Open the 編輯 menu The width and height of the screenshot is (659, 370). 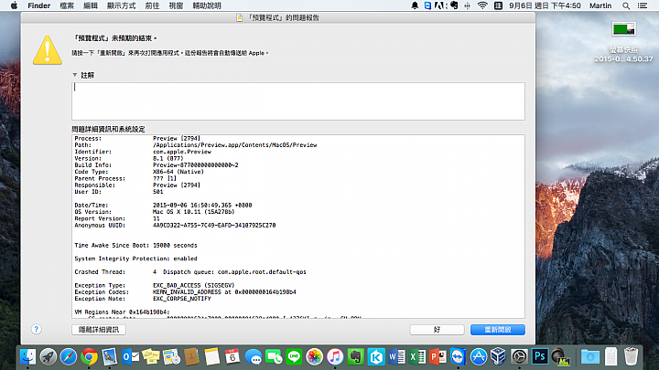click(x=91, y=5)
